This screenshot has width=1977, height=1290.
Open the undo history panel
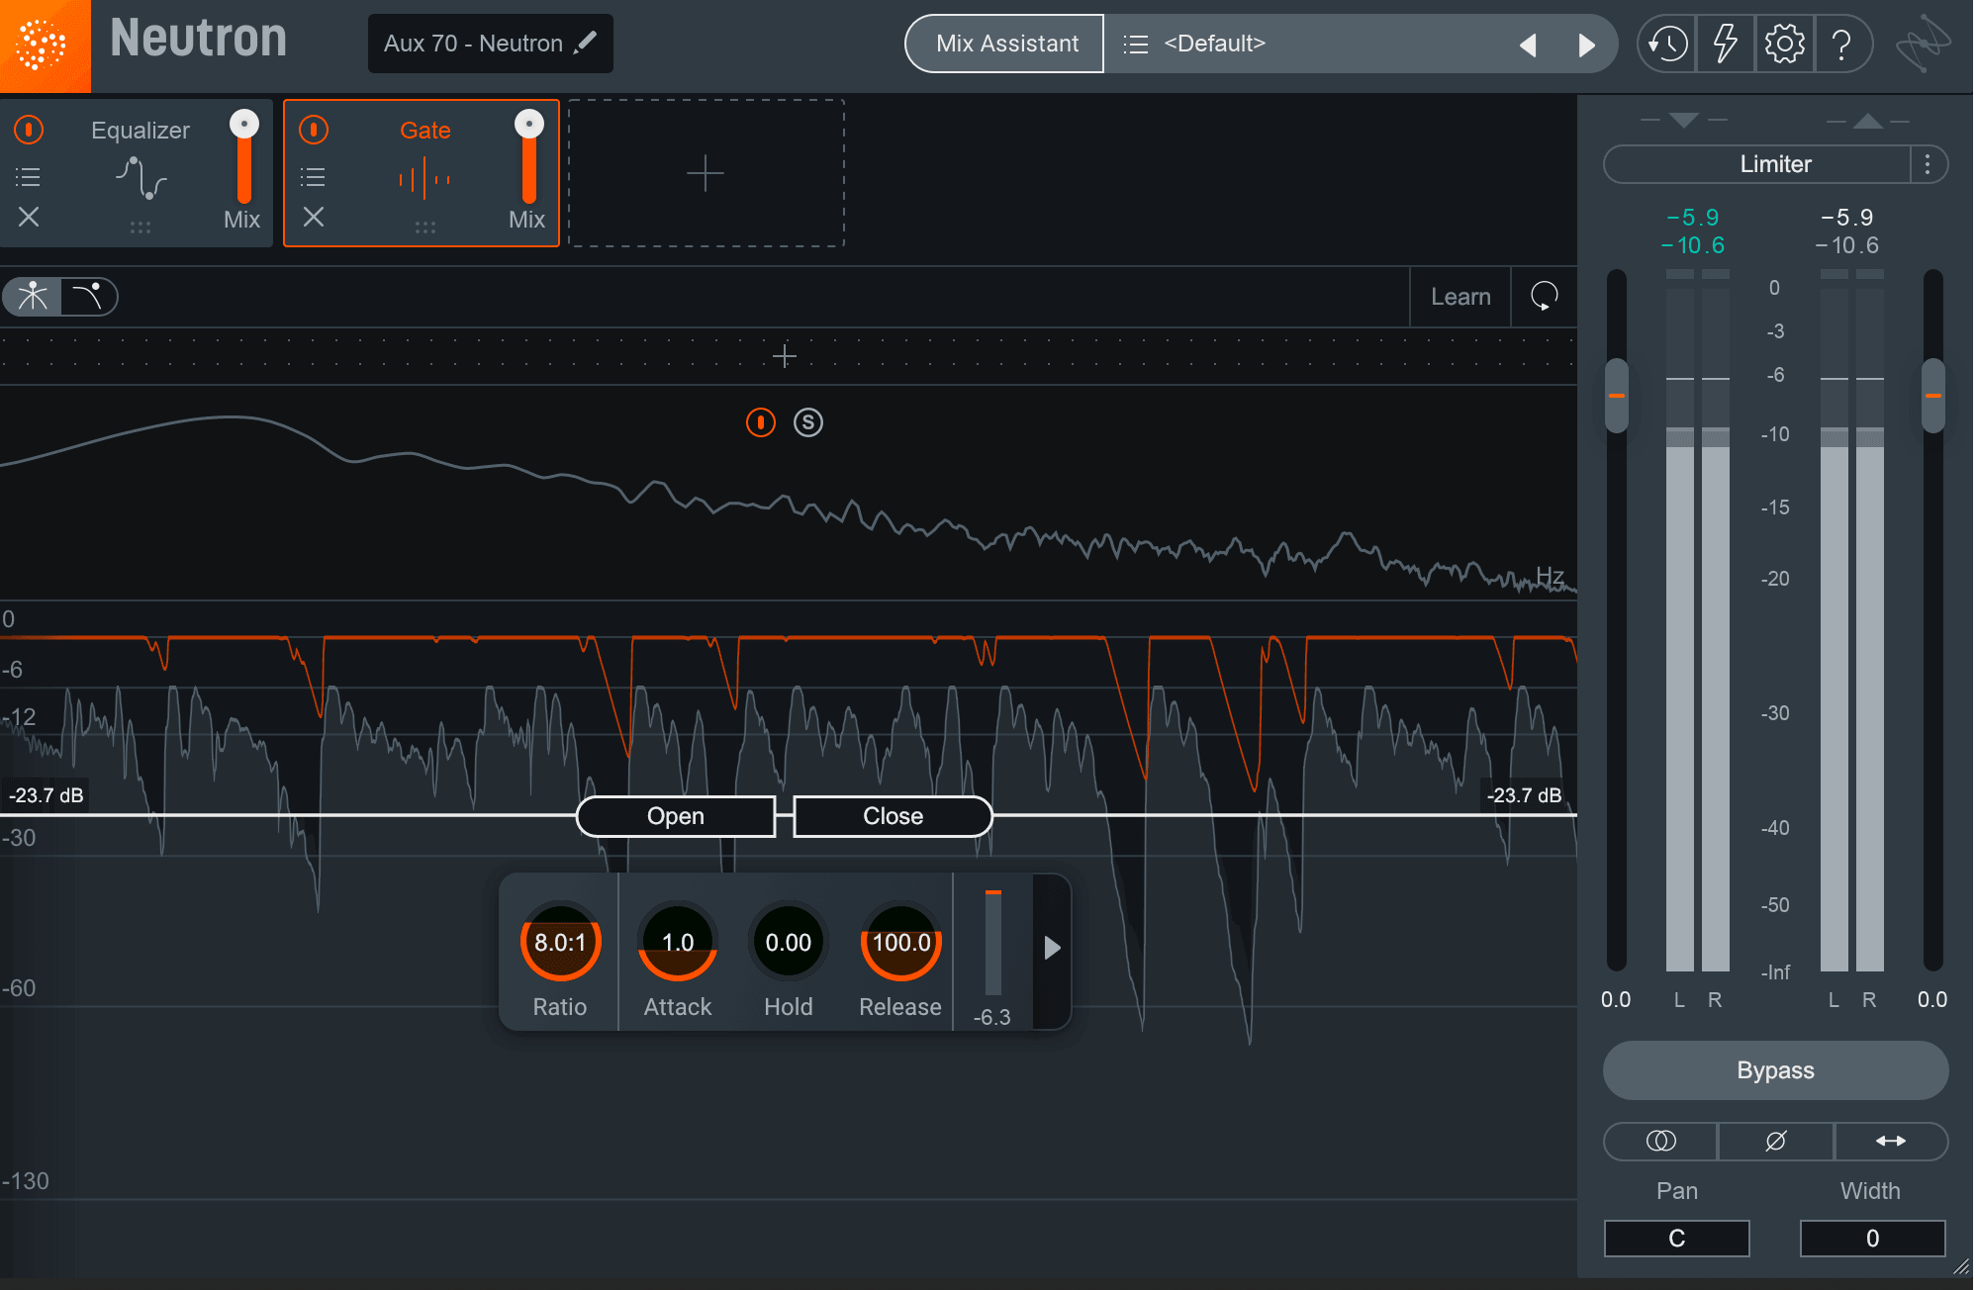pyautogui.click(x=1667, y=45)
